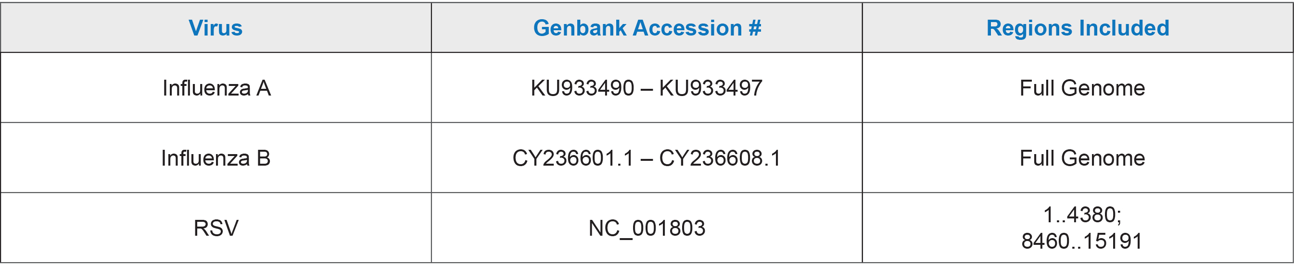1294x277 pixels.
Task: Click the Virus column header
Action: click(216, 28)
